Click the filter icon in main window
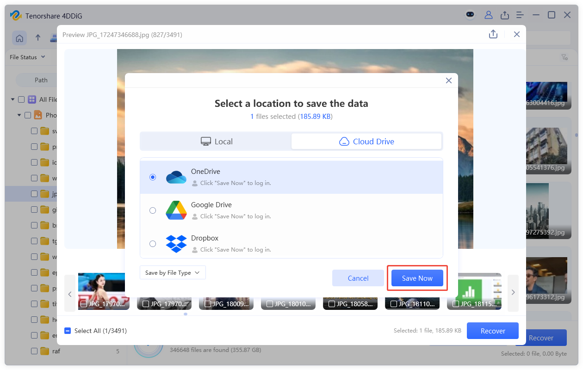Image resolution: width=583 pixels, height=370 pixels. tap(564, 57)
